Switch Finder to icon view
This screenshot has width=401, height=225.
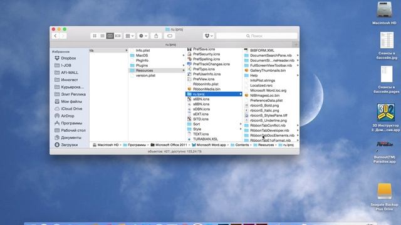point(95,36)
